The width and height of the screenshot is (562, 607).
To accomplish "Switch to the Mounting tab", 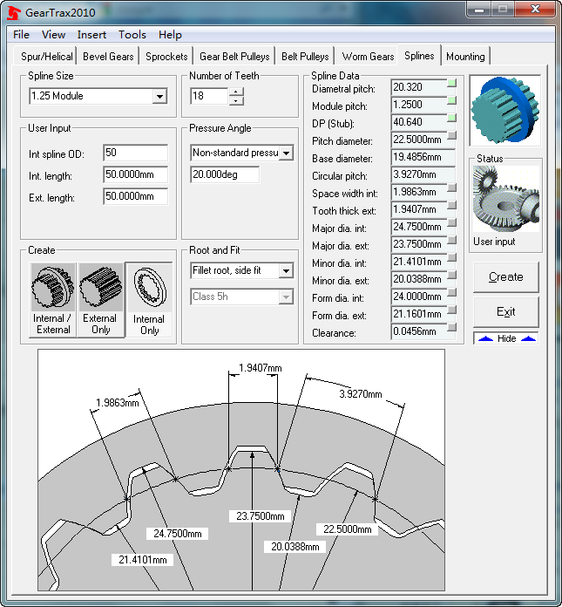I will [x=465, y=57].
